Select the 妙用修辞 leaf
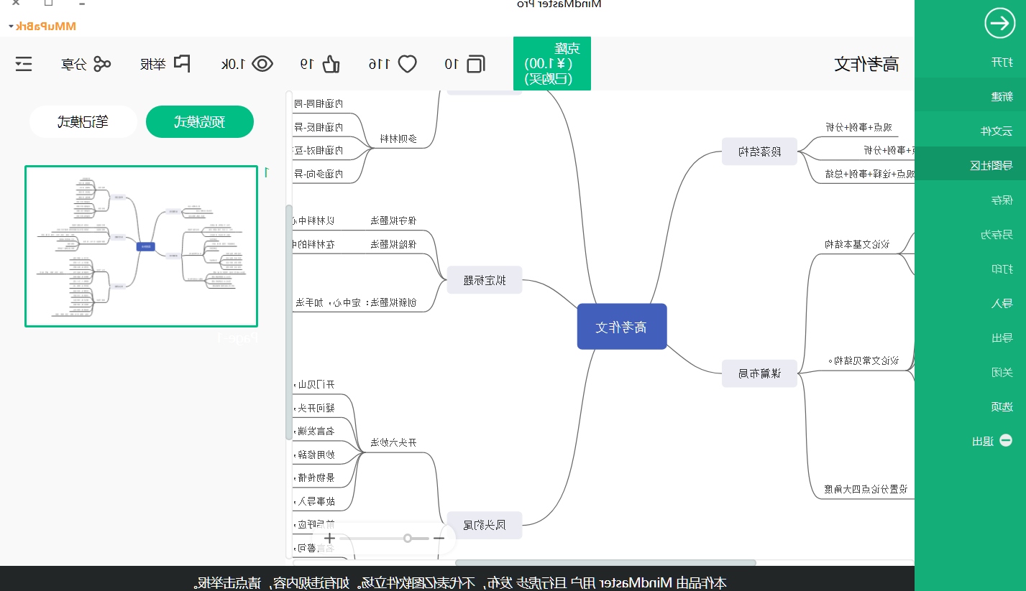Viewport: 1026px width, 591px height. pyautogui.click(x=315, y=455)
